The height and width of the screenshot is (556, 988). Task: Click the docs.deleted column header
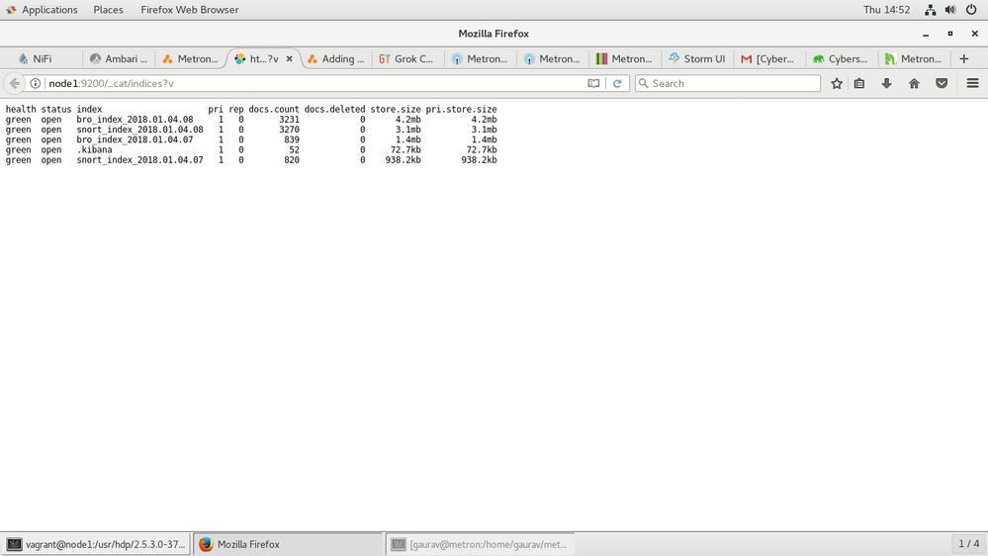click(x=334, y=109)
